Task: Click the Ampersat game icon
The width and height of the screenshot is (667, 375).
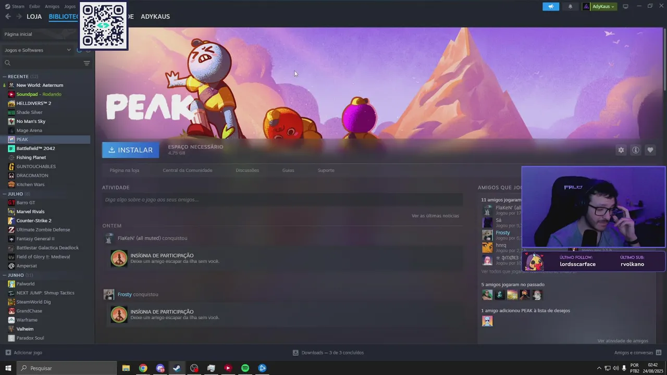Action: coord(11,266)
